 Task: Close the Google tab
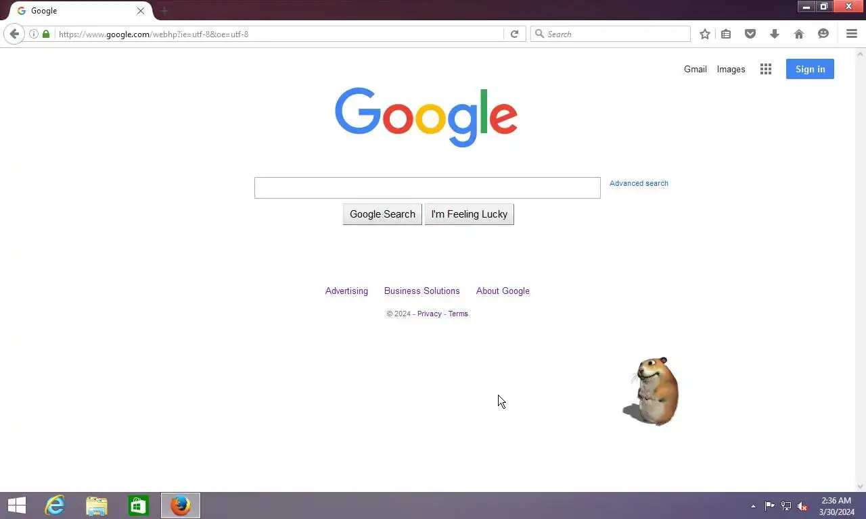tap(141, 11)
